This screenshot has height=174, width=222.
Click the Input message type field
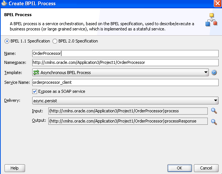pyautogui.click(x=128, y=111)
